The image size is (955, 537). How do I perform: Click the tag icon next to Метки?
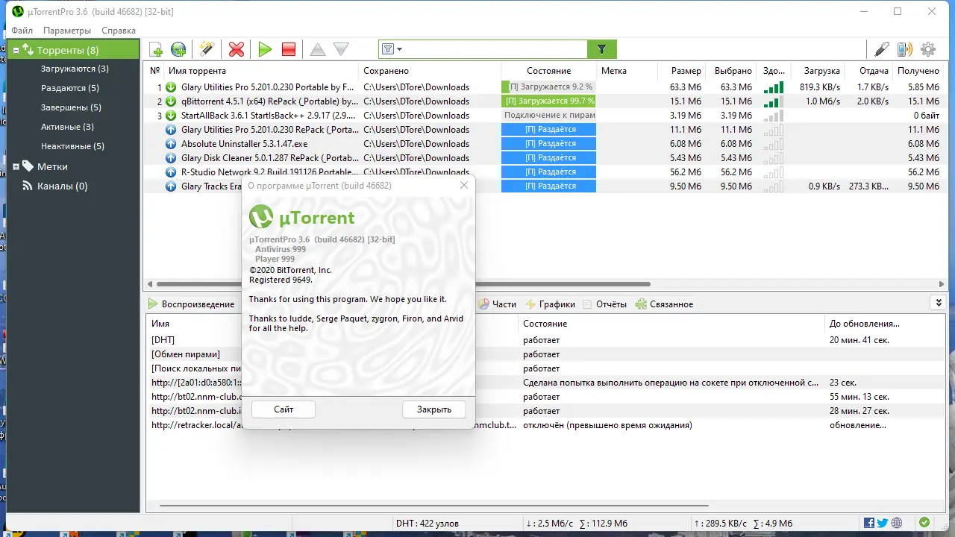tap(28, 166)
